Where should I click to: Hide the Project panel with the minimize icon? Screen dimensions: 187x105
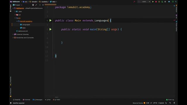point(43,5)
